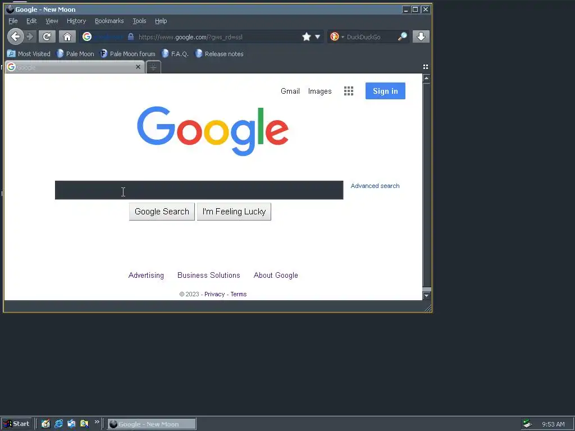Click the blue Sign in button
Screen dimensions: 575x431
385,91
